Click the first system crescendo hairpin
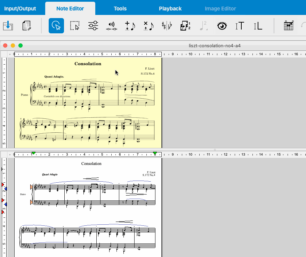 (91, 179)
